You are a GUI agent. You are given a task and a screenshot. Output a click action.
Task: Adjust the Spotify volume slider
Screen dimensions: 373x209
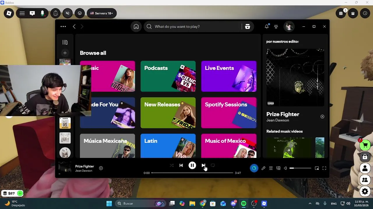tap(300, 168)
